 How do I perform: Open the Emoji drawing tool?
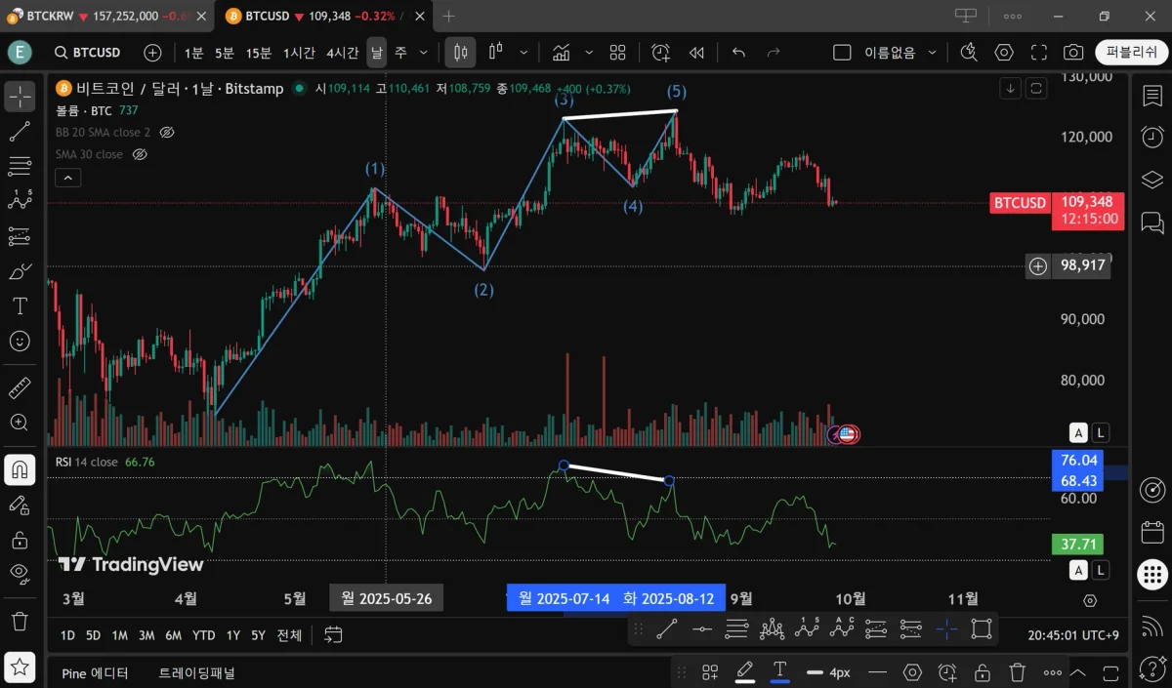point(20,341)
